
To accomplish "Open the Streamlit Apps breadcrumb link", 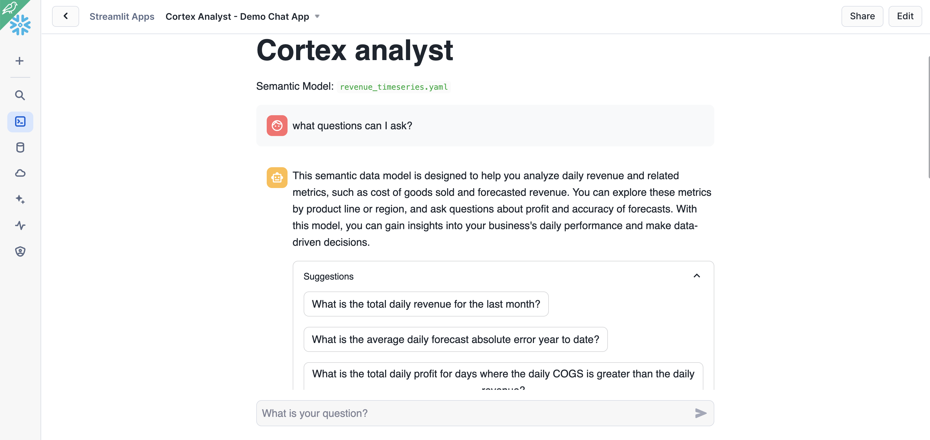I will point(122,17).
